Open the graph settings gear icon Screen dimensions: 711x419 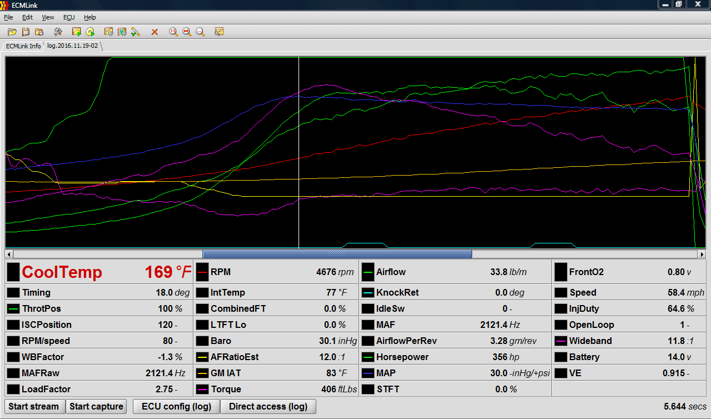(x=109, y=32)
